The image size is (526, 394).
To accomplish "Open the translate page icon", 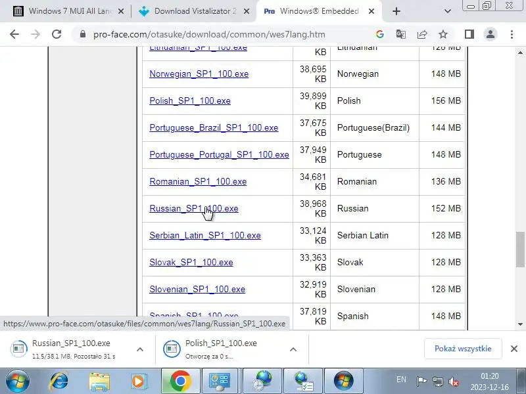I will pos(401,34).
